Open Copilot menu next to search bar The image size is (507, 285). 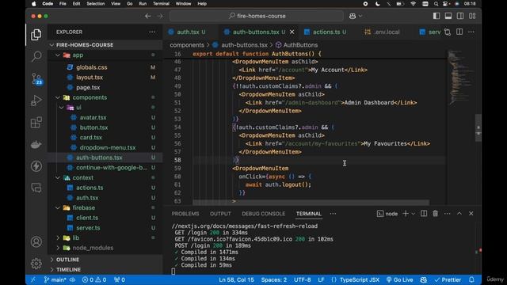(x=356, y=16)
